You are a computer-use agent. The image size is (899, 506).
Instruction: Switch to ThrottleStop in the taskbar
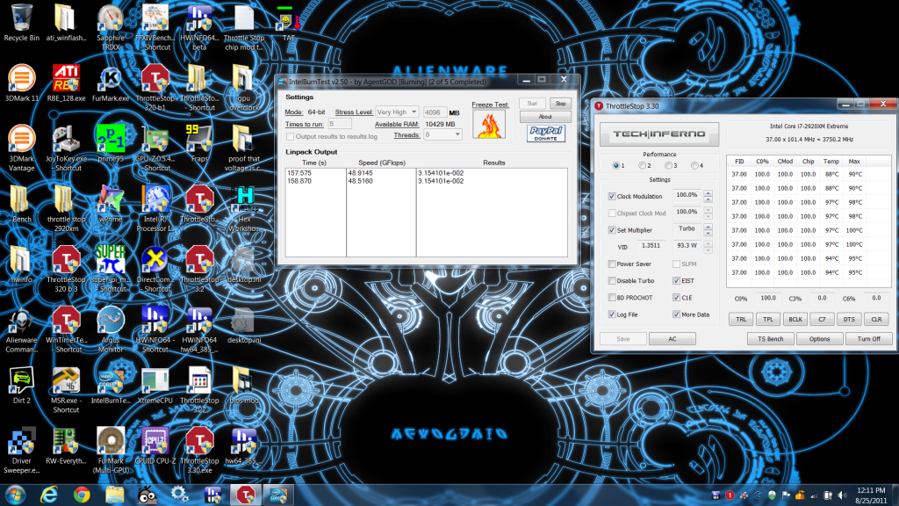[x=246, y=495]
